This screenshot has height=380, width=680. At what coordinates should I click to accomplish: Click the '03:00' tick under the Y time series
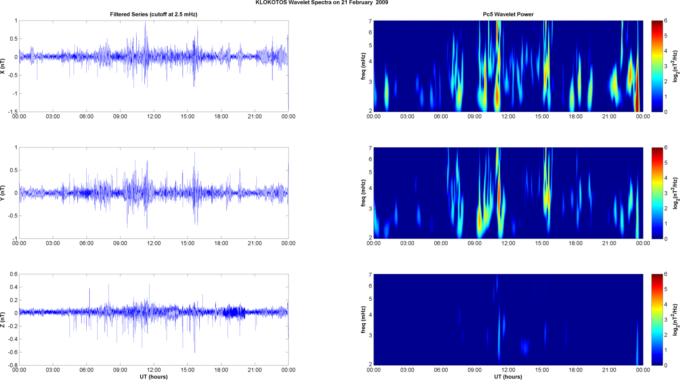coord(53,243)
